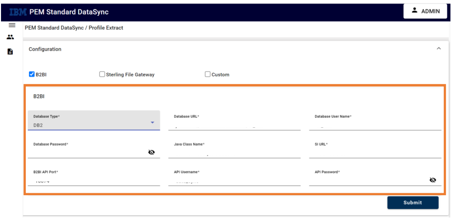Image resolution: width=454 pixels, height=220 pixels.
Task: Click the SI URL input field
Action: [375, 149]
